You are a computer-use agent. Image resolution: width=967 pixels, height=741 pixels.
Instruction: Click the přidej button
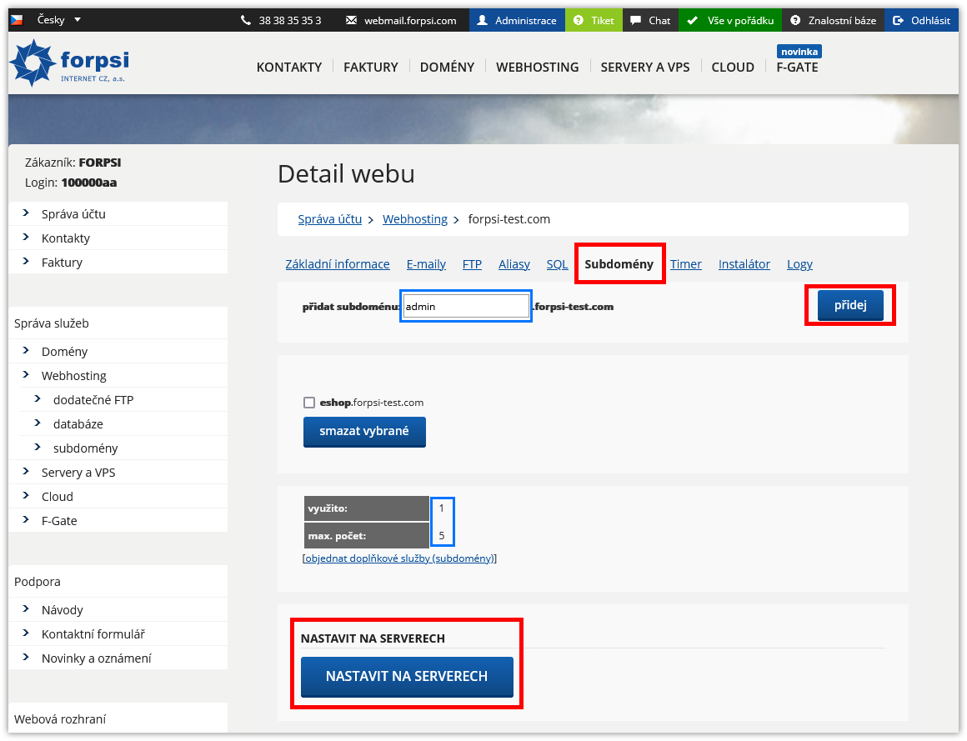click(850, 306)
